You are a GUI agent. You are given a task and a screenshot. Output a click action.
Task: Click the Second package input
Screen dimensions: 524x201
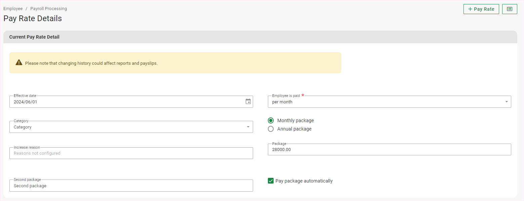[x=131, y=186]
